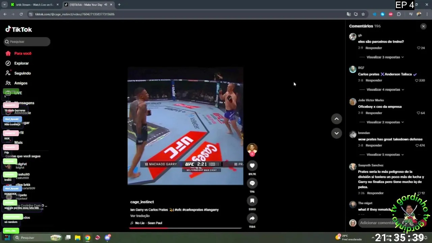
Task: Reply to brendan's comment via Responder
Action: click(x=374, y=145)
